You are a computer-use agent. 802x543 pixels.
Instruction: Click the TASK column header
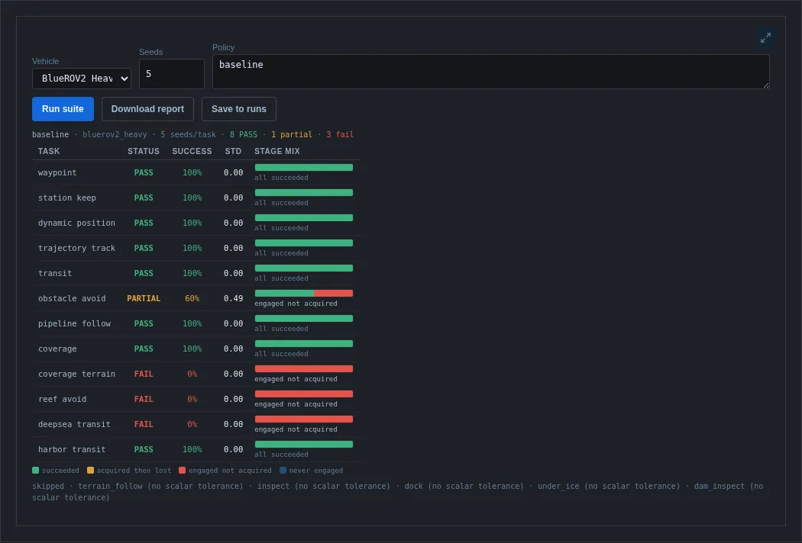point(49,151)
